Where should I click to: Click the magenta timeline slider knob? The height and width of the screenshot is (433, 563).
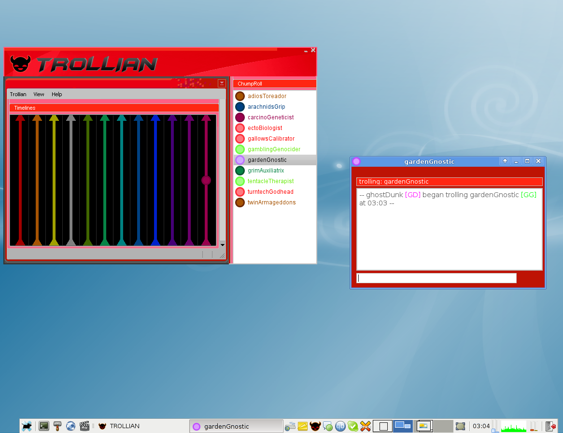(x=206, y=180)
